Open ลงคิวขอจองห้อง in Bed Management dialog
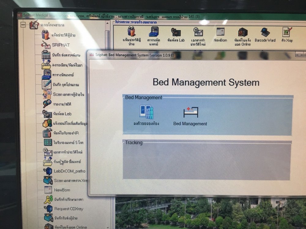The image size is (306, 229). tap(146, 115)
